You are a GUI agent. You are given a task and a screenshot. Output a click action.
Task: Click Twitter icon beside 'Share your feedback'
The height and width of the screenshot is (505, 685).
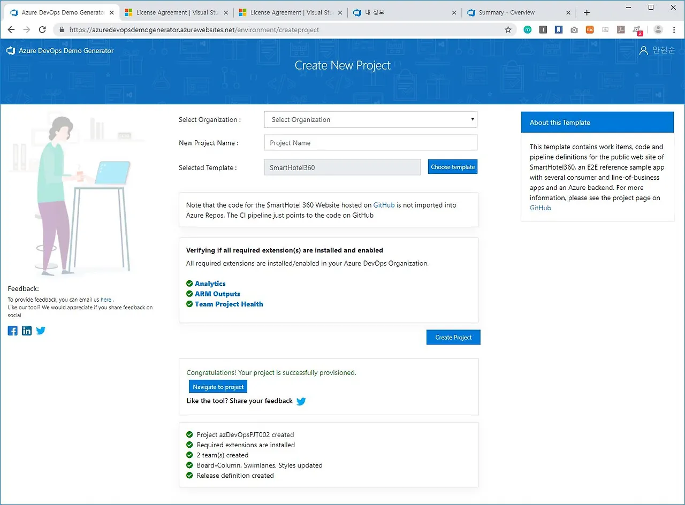301,401
